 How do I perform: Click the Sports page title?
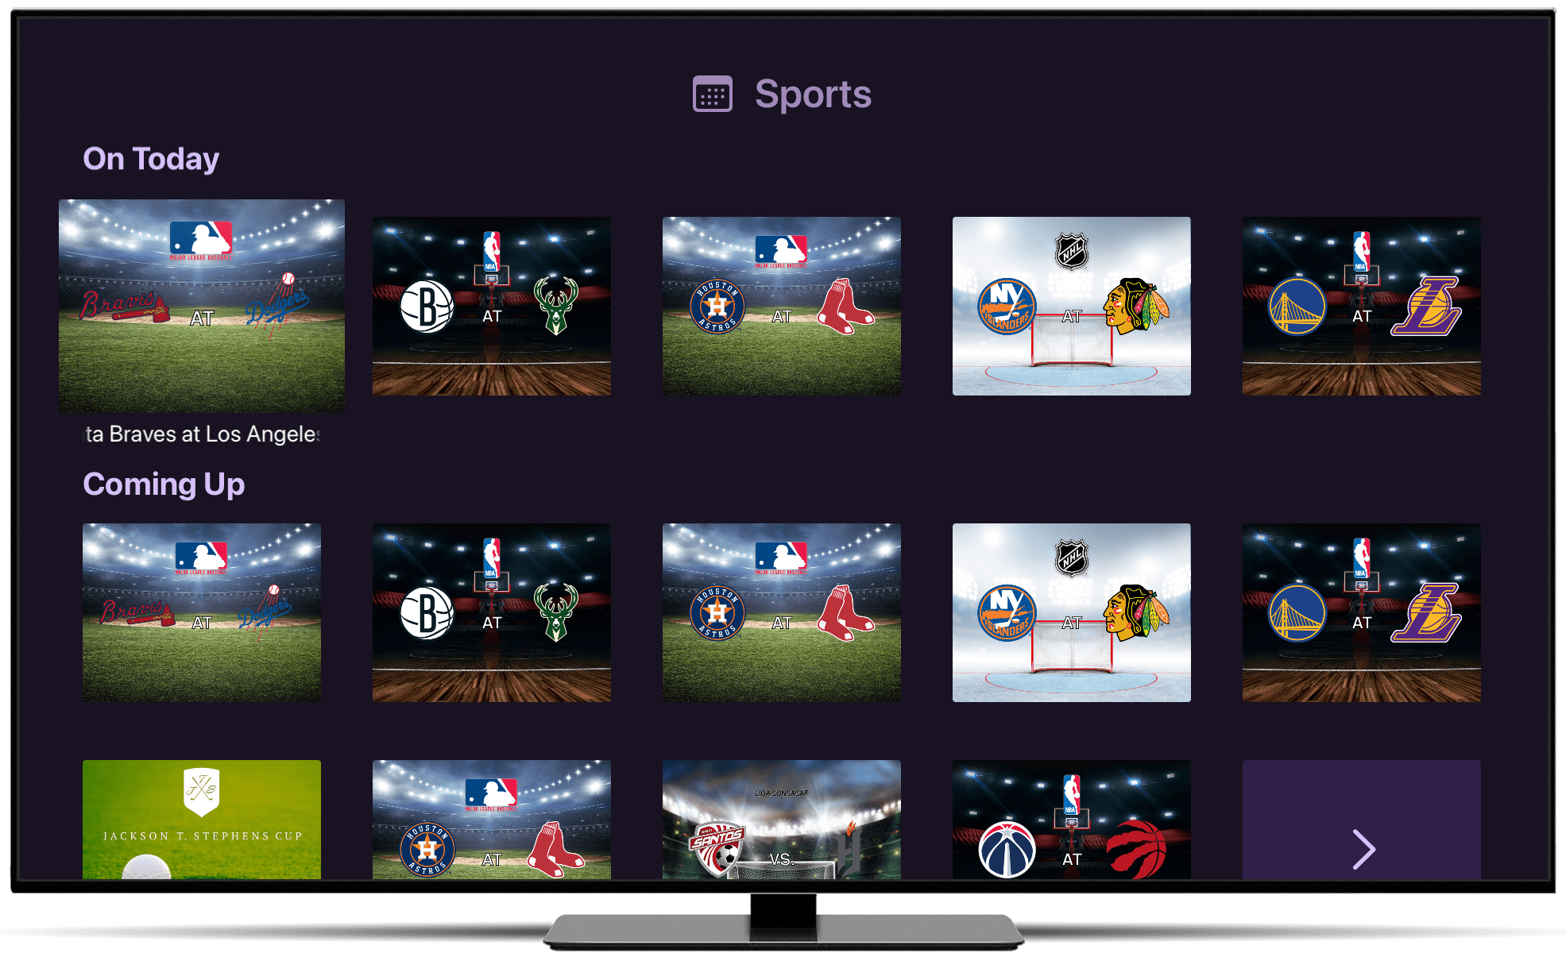[813, 95]
